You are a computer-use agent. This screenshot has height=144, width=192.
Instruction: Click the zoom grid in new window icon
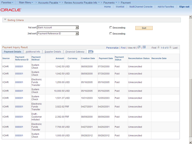coord(139,47)
